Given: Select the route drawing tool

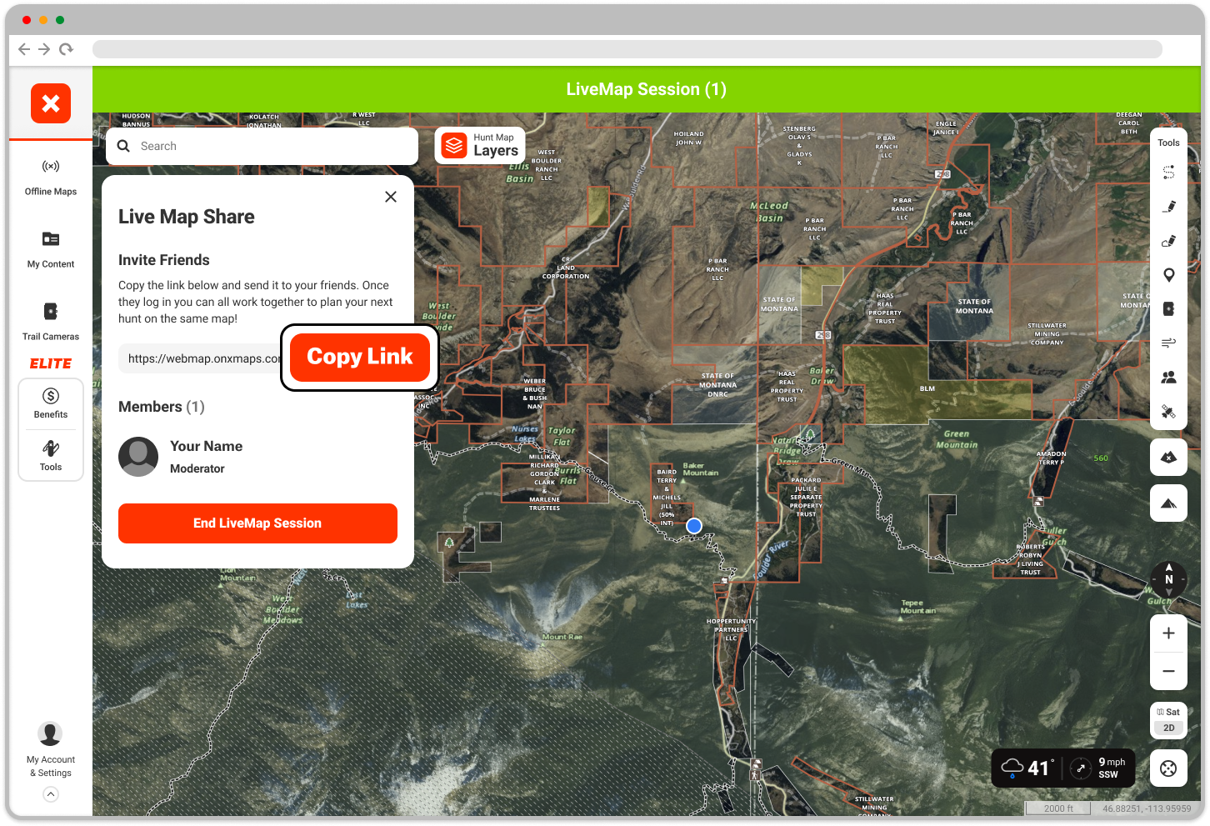Looking at the screenshot, I should [x=1168, y=173].
